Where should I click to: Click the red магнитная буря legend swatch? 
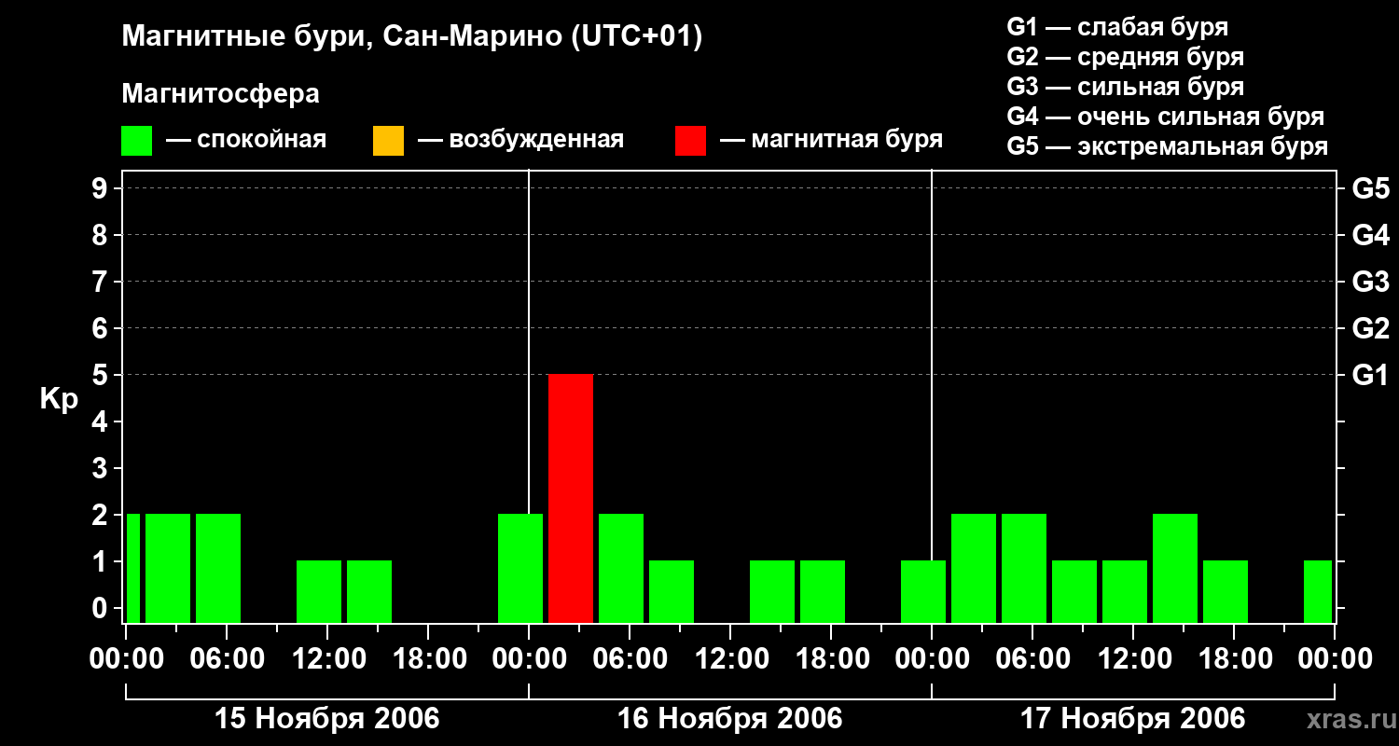pyautogui.click(x=691, y=141)
